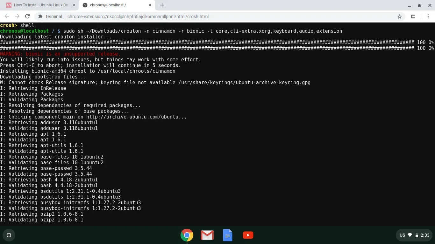Click 'Retrieving bsdutils' line
The height and width of the screenshot is (244, 435).
60,191
